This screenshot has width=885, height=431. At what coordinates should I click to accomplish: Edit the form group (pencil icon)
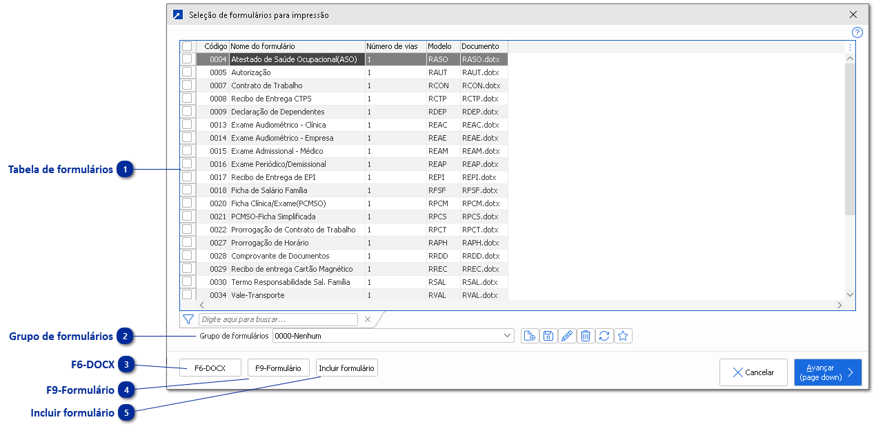[x=566, y=336]
